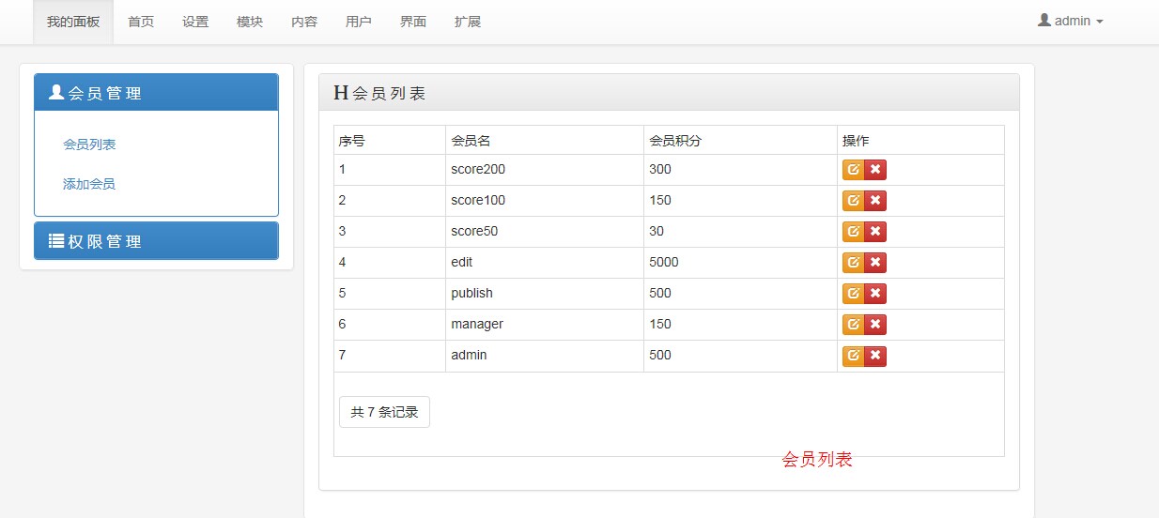Image resolution: width=1159 pixels, height=518 pixels.
Task: Click the edit icon for score200
Action: tap(853, 170)
